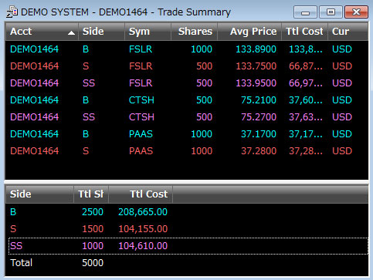Sort by the top table's Ttl Cost header
This screenshot has height=280, width=373.
click(x=304, y=32)
